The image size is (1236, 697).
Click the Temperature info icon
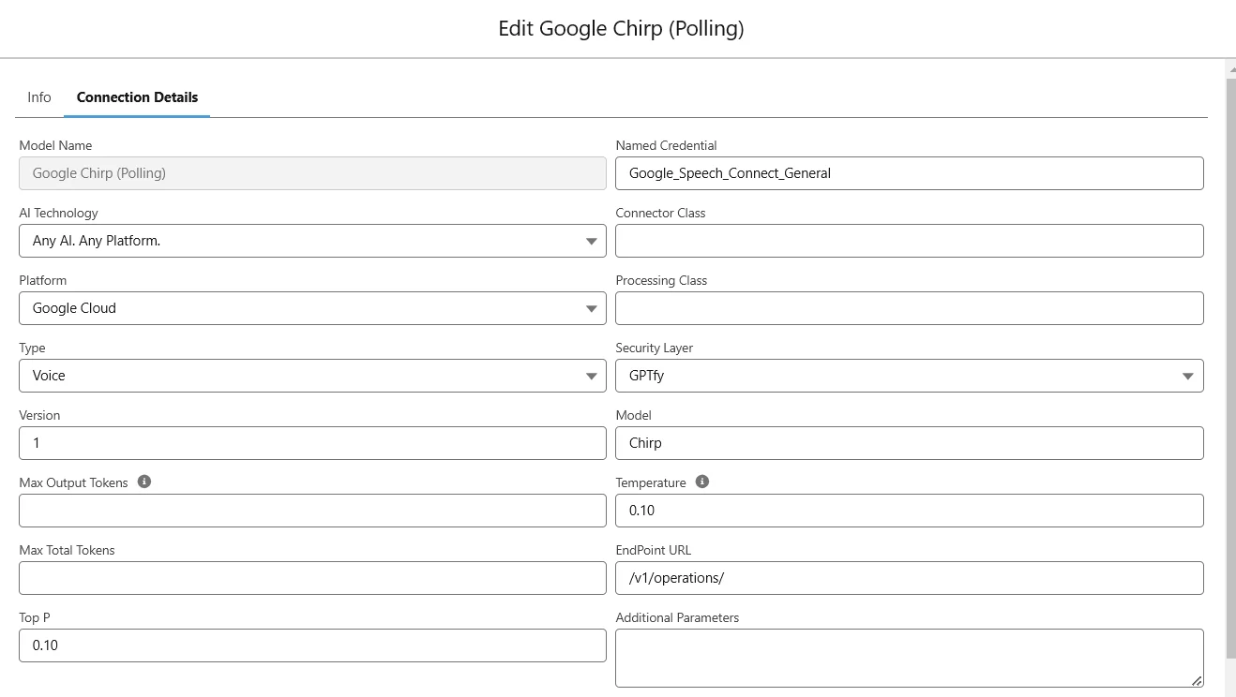pos(702,482)
